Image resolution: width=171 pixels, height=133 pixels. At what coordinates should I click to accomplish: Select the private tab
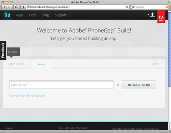point(41,64)
